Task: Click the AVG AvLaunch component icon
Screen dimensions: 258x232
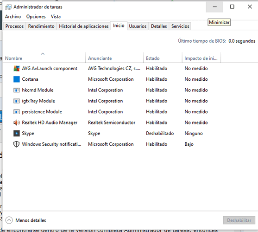Action: click(x=17, y=68)
